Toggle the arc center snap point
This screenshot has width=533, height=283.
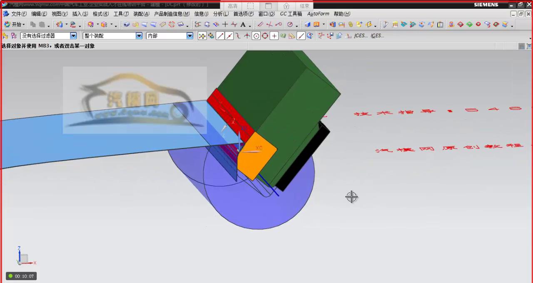pos(256,36)
